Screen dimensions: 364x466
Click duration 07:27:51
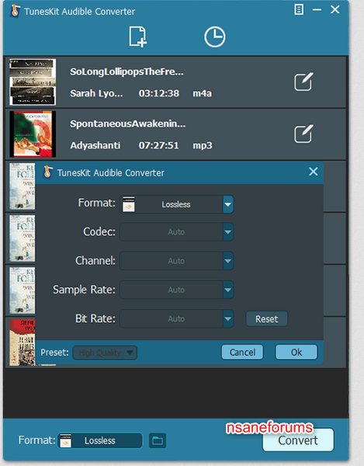point(159,145)
